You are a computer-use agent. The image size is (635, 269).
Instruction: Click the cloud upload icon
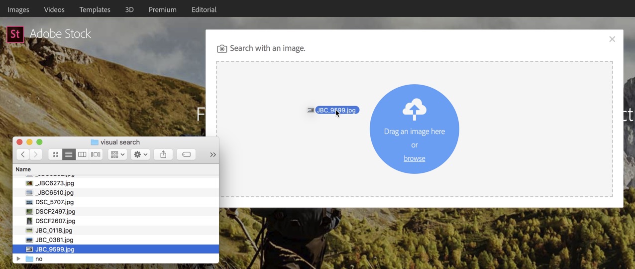[x=414, y=109]
